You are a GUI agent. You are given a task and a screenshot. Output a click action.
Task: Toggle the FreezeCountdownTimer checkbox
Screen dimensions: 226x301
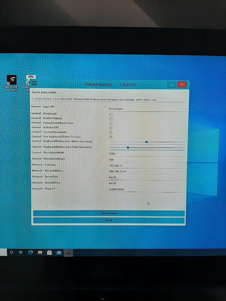tap(111, 123)
